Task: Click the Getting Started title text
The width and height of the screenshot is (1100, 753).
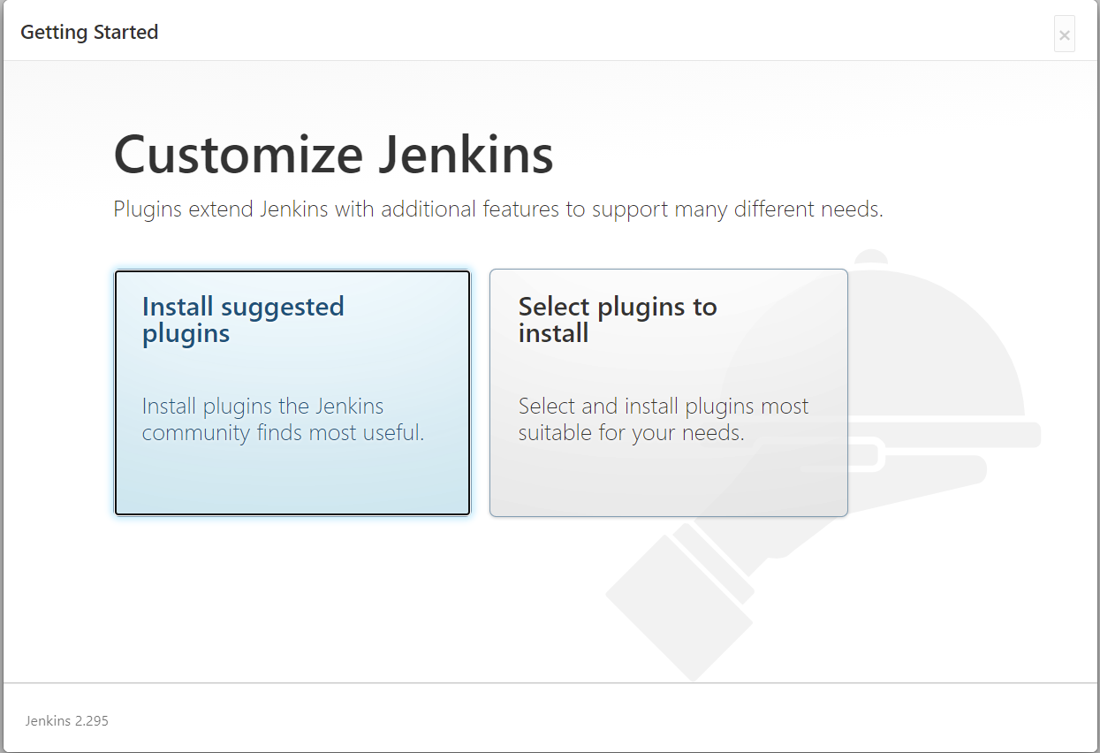Action: (x=89, y=32)
